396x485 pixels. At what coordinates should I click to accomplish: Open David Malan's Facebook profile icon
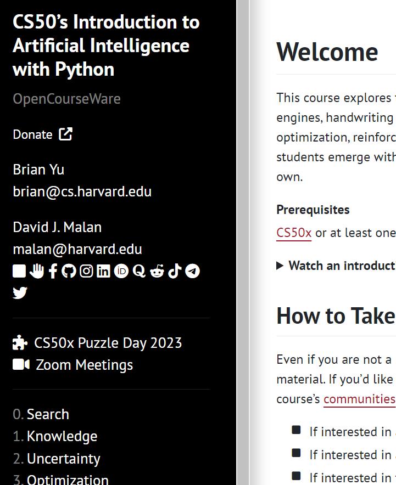(53, 271)
